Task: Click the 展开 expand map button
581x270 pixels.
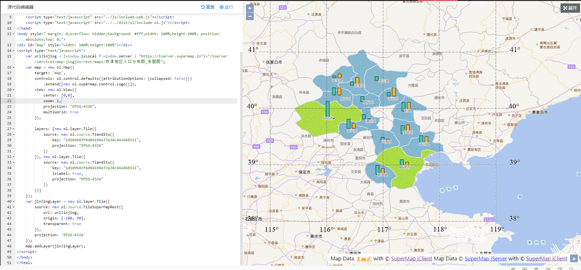Action: tap(570, 8)
